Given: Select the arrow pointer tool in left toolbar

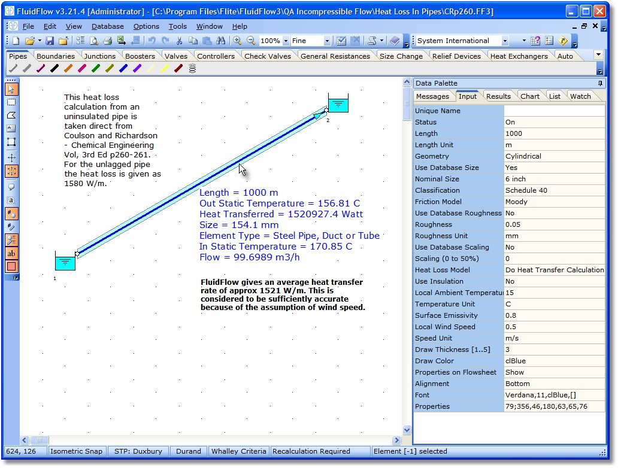Looking at the screenshot, I should click(x=11, y=89).
